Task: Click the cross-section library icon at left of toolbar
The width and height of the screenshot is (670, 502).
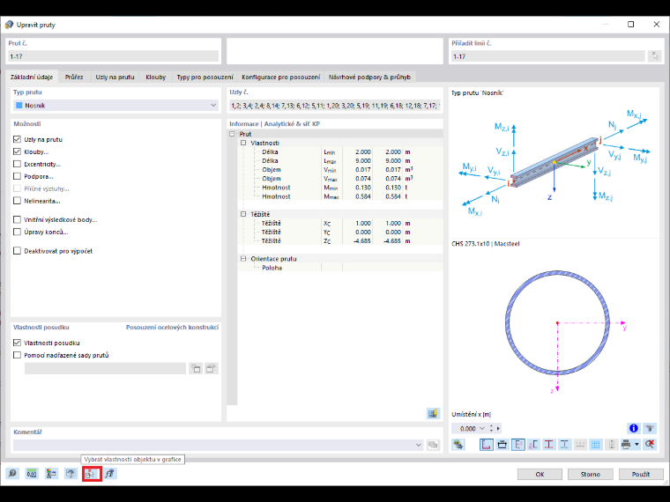Action: click(x=458, y=445)
